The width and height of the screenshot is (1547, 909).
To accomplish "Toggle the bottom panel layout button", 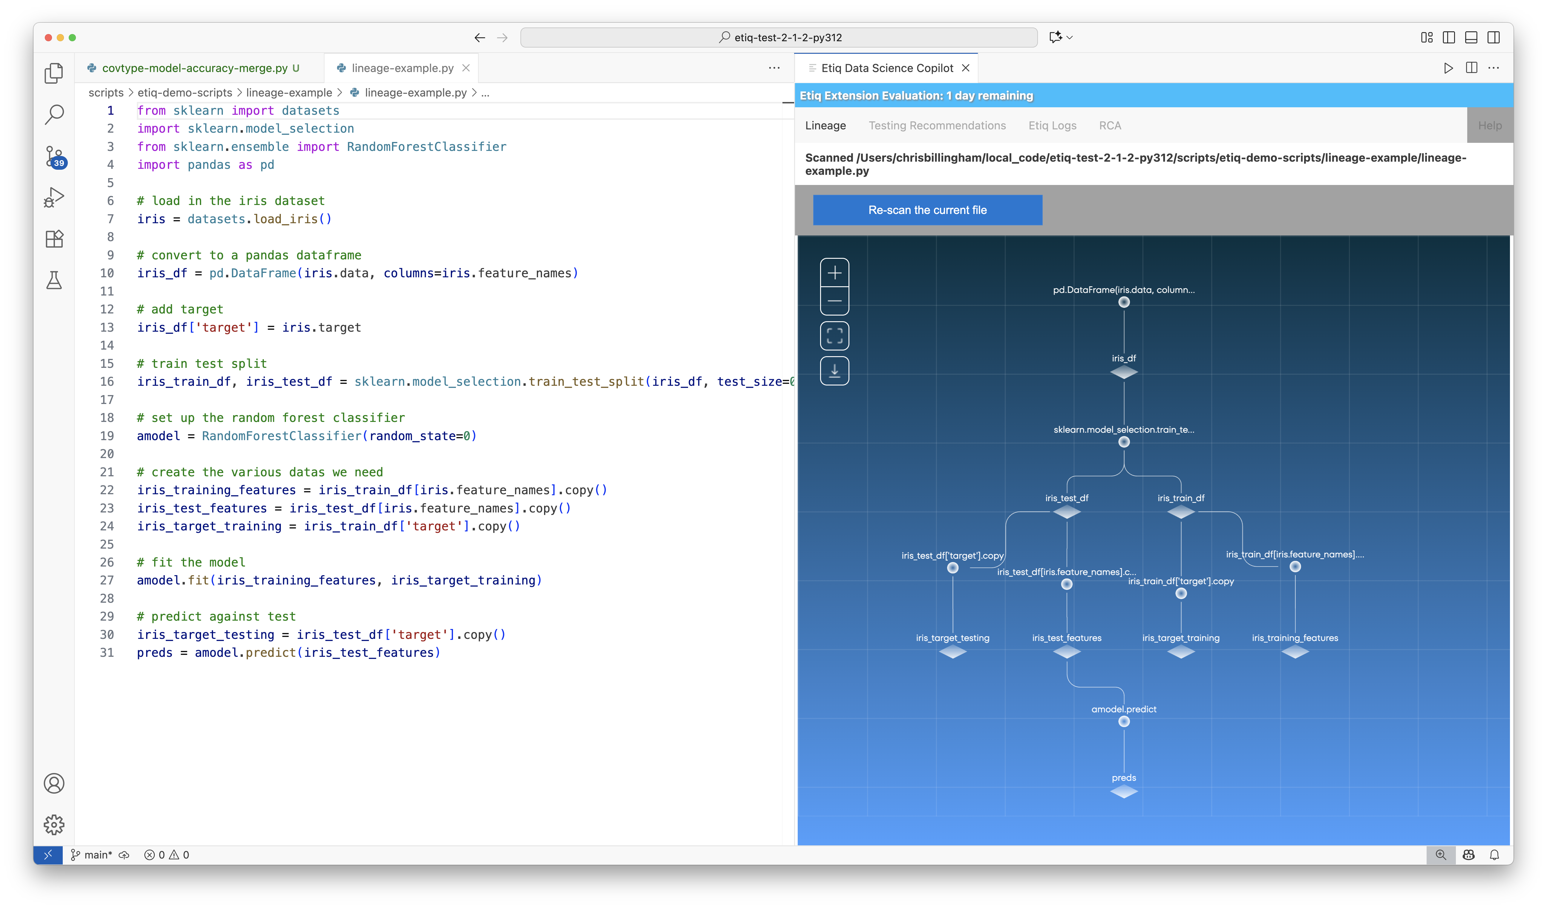I will tap(1471, 37).
